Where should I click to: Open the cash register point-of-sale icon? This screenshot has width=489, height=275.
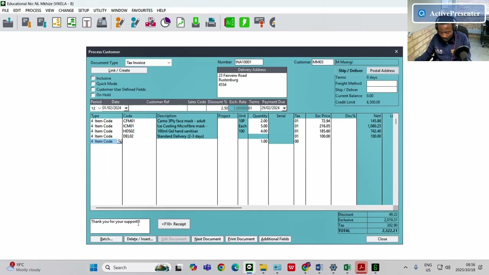pos(102,23)
